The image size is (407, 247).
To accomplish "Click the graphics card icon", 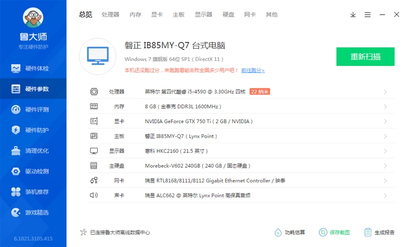I will [94, 121].
